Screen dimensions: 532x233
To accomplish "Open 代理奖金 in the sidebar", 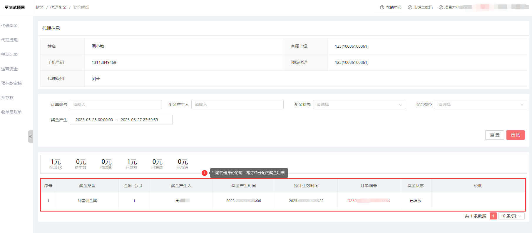I will 9,26.
